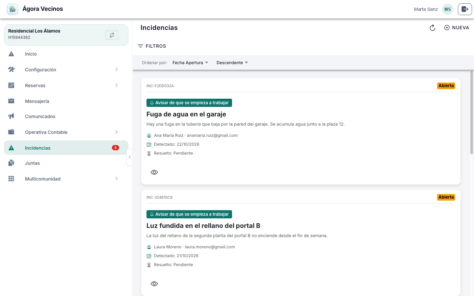Click the Inicio warning triangle icon

tap(11, 54)
